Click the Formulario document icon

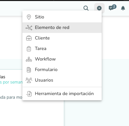[29, 70]
